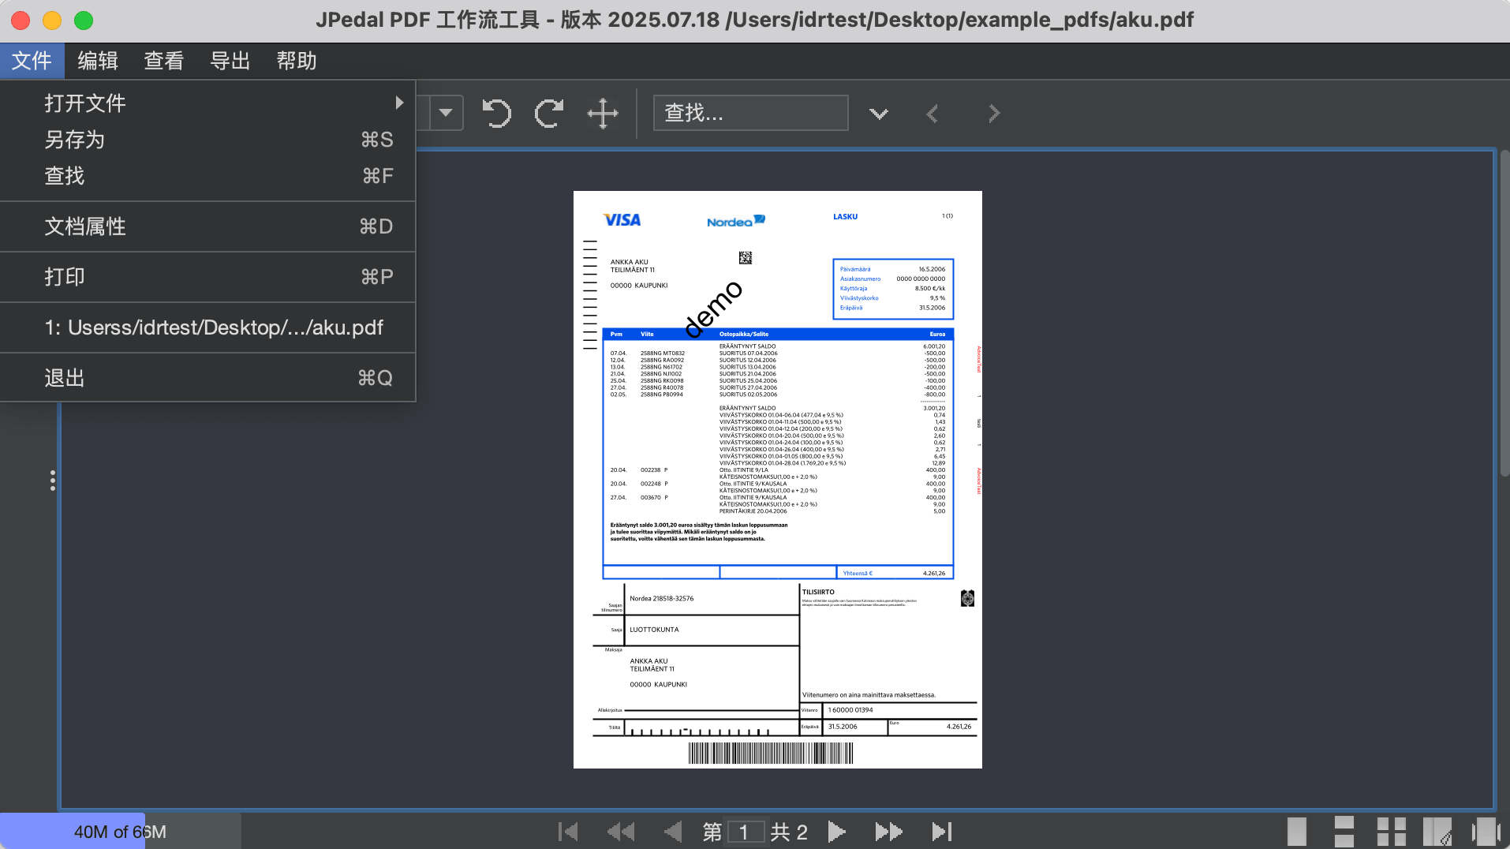
Task: Open the search options chevron dropdown
Action: tap(879, 114)
